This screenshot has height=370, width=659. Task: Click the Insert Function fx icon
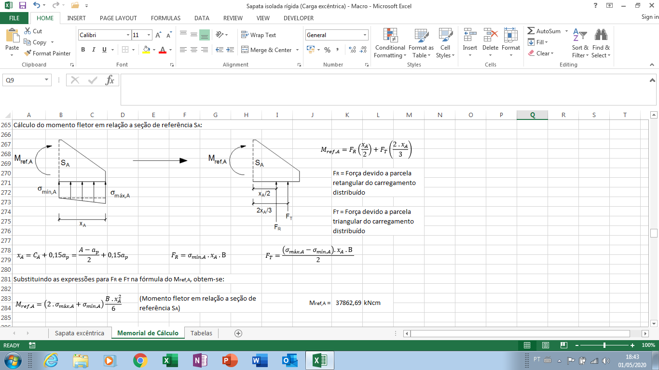tap(110, 80)
